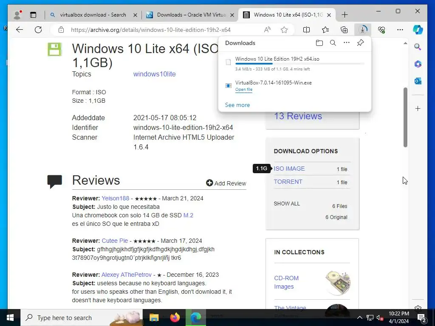Open Edge Settings and more menu
The width and height of the screenshot is (435, 326).
click(400, 30)
